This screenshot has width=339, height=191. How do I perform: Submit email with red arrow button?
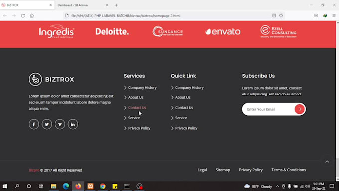[300, 109]
